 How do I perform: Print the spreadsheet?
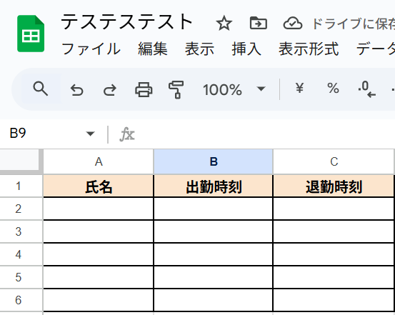[144, 89]
